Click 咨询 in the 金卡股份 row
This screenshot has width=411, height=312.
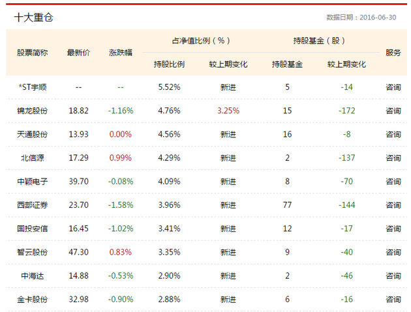click(393, 299)
